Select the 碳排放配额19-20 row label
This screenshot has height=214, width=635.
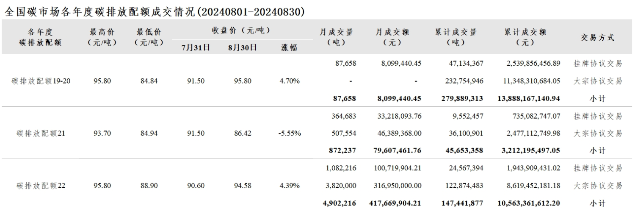coord(41,81)
